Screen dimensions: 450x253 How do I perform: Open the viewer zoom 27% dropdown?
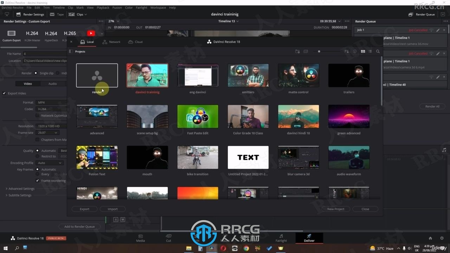point(114,21)
